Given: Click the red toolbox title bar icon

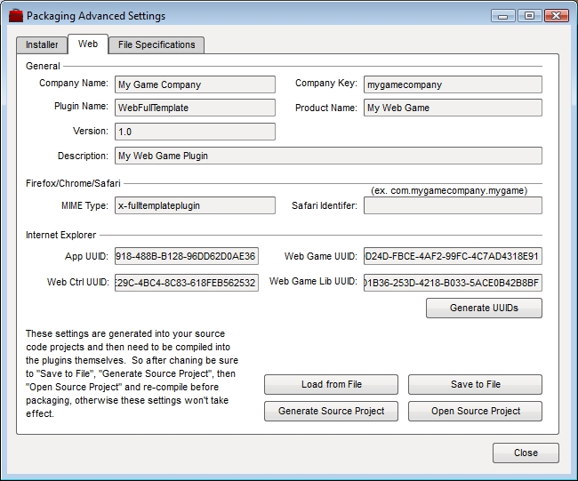Looking at the screenshot, I should tap(15, 16).
